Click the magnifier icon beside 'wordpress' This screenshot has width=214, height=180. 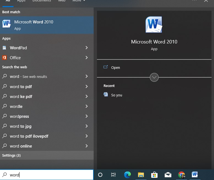4,116
